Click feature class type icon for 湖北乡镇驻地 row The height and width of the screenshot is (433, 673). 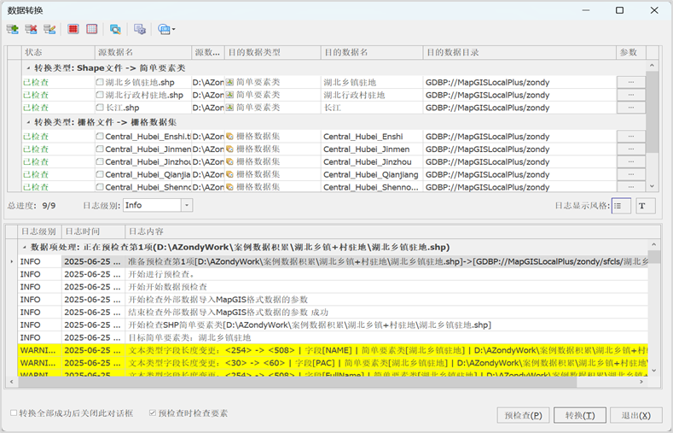229,82
